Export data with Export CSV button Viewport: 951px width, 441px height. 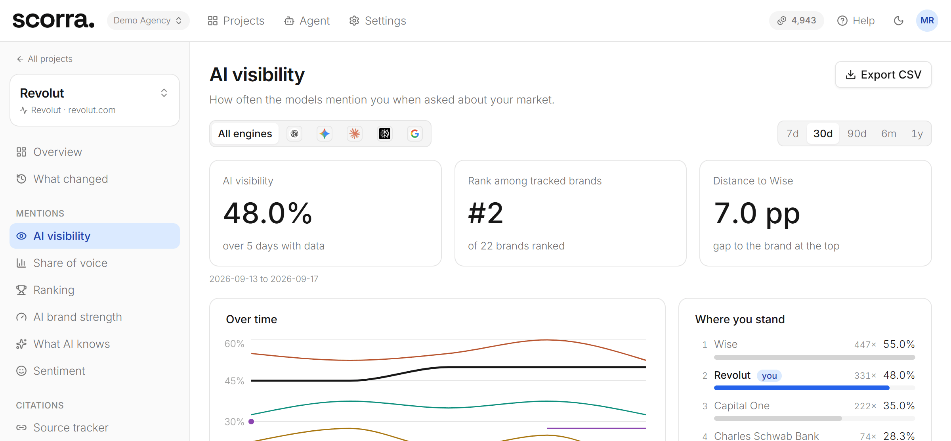tap(883, 75)
